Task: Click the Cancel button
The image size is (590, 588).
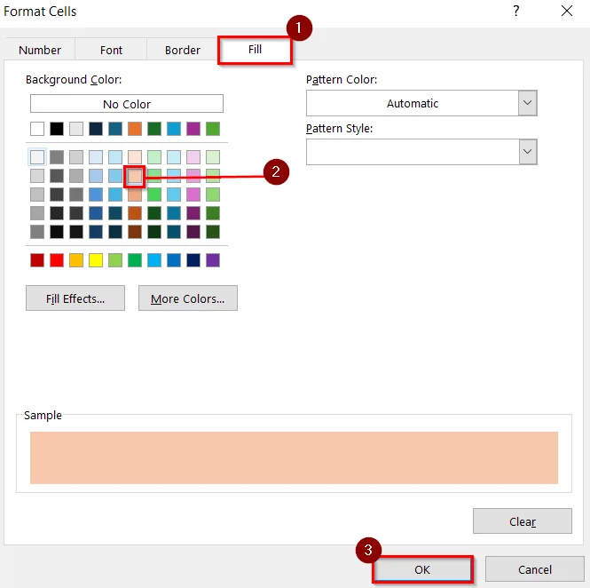Action: (x=535, y=569)
